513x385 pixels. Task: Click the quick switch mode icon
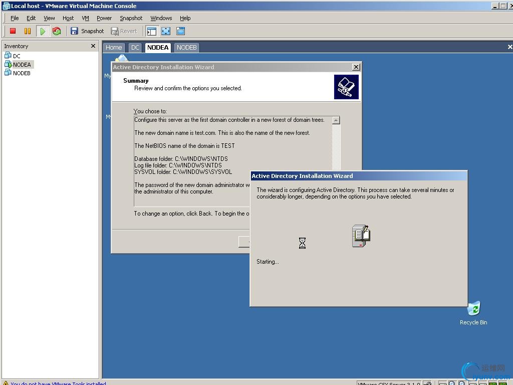click(180, 31)
